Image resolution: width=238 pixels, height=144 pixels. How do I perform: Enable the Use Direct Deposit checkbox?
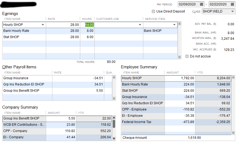coord(154,11)
